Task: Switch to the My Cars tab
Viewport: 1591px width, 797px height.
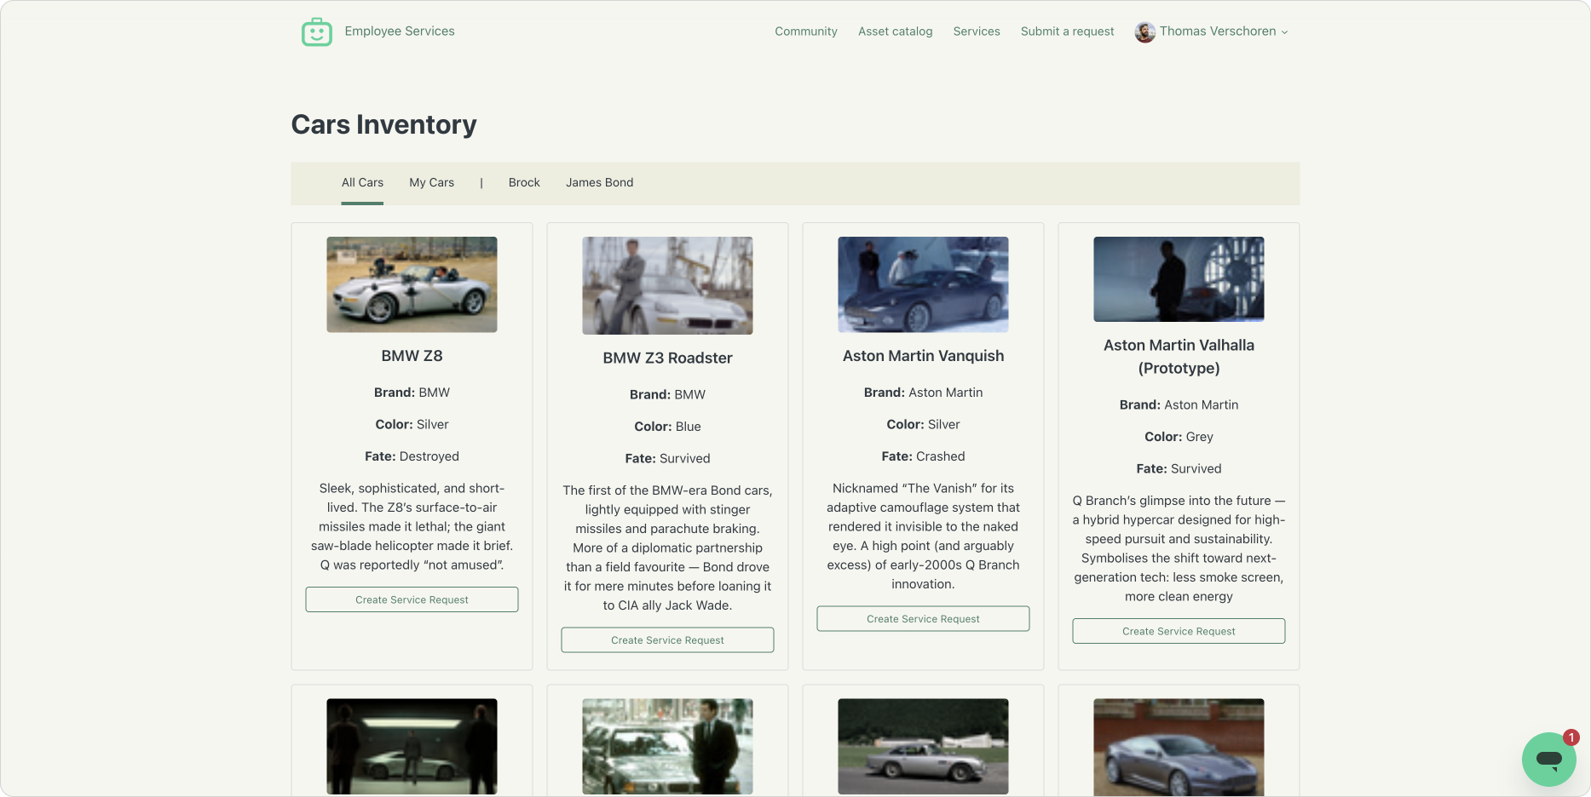Action: pos(432,183)
